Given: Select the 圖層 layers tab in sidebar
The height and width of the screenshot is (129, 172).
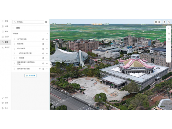Looking at the screenshot, I should [x=5, y=42].
